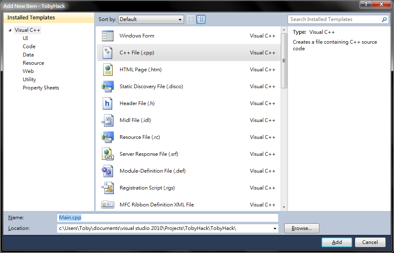Click the Add button

(x=337, y=242)
